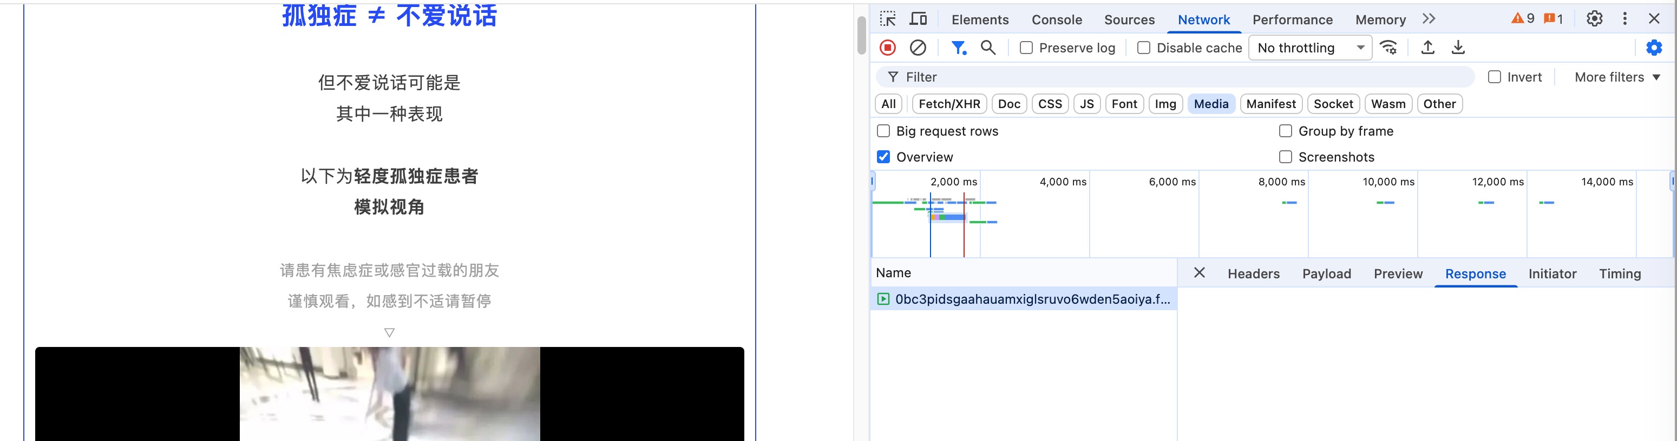Expand the More filters menu
This screenshot has width=1677, height=441.
(1617, 77)
